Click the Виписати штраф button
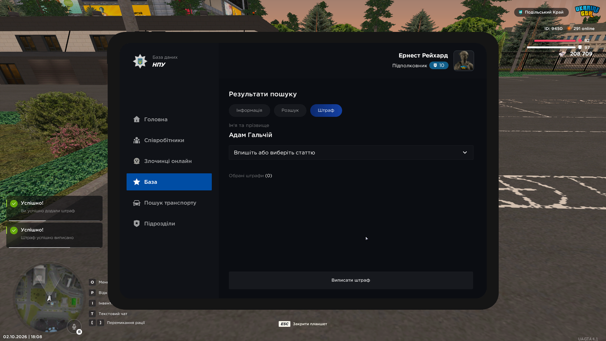The height and width of the screenshot is (341, 606). (x=351, y=280)
